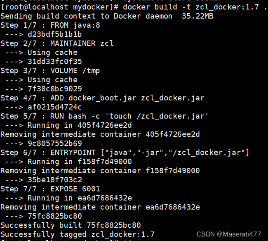The height and width of the screenshot is (241, 268).
Task: Click the CSDN @Maserati477 watermark
Action: pyautogui.click(x=229, y=234)
